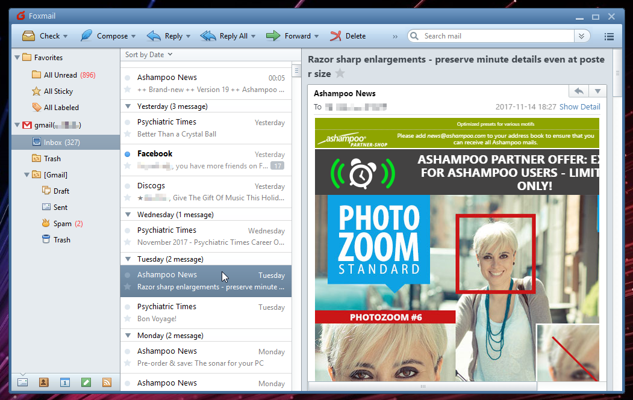The image size is (633, 400).
Task: Open the All Sticky folder
Action: [52, 91]
